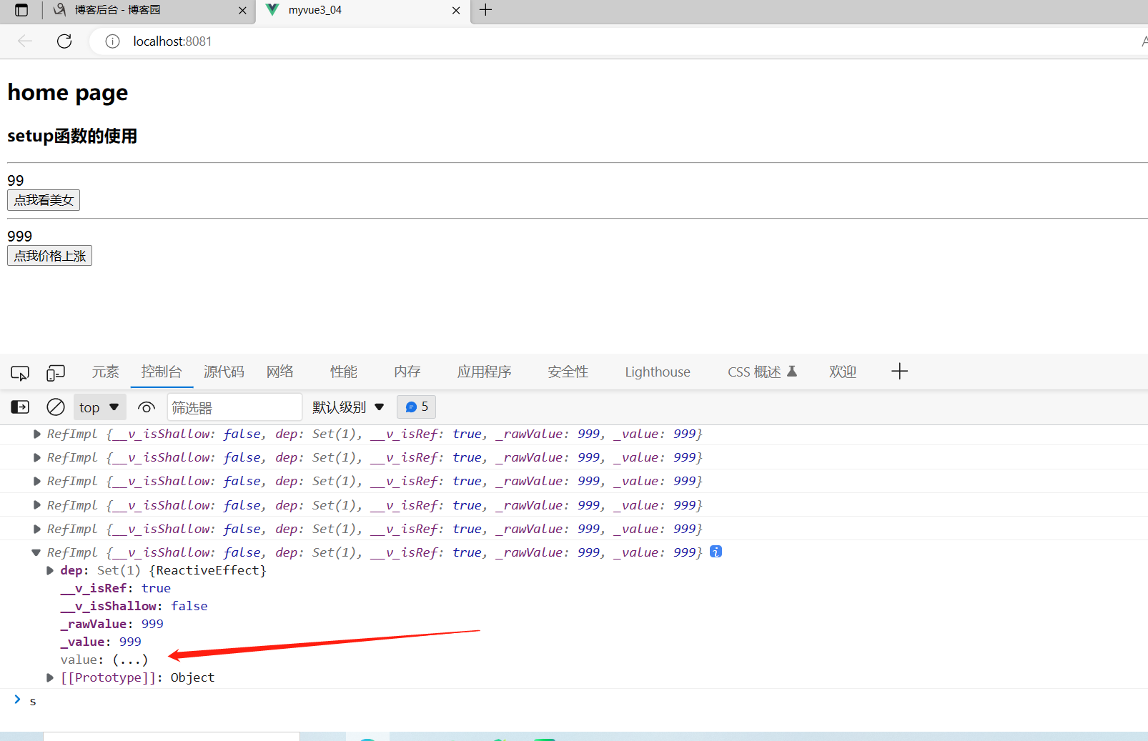The height and width of the screenshot is (741, 1148).
Task: Open the CSS 概述 DevTools tab
Action: (x=762, y=372)
